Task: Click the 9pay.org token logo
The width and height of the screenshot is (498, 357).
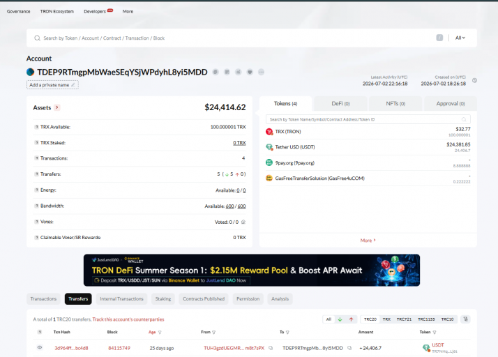Action: [x=269, y=162]
